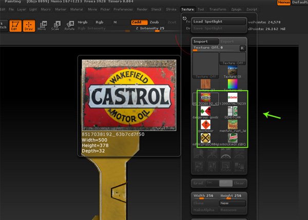
Task: Open the Stroke menu
Action: point(171,9)
